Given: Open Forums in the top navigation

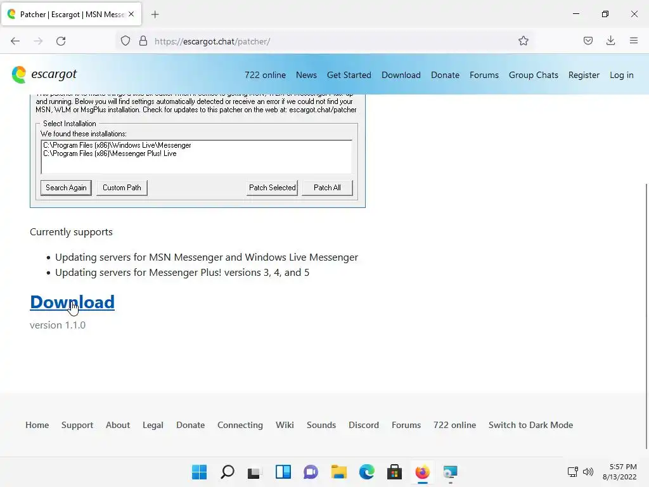Looking at the screenshot, I should 484,75.
